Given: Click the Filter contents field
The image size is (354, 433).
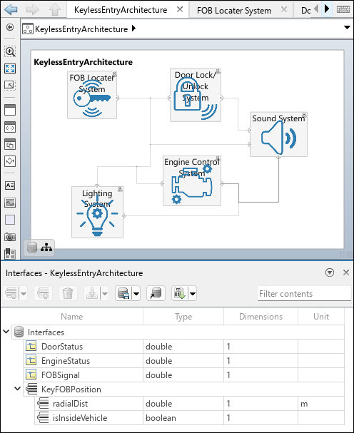Looking at the screenshot, I should 304,294.
